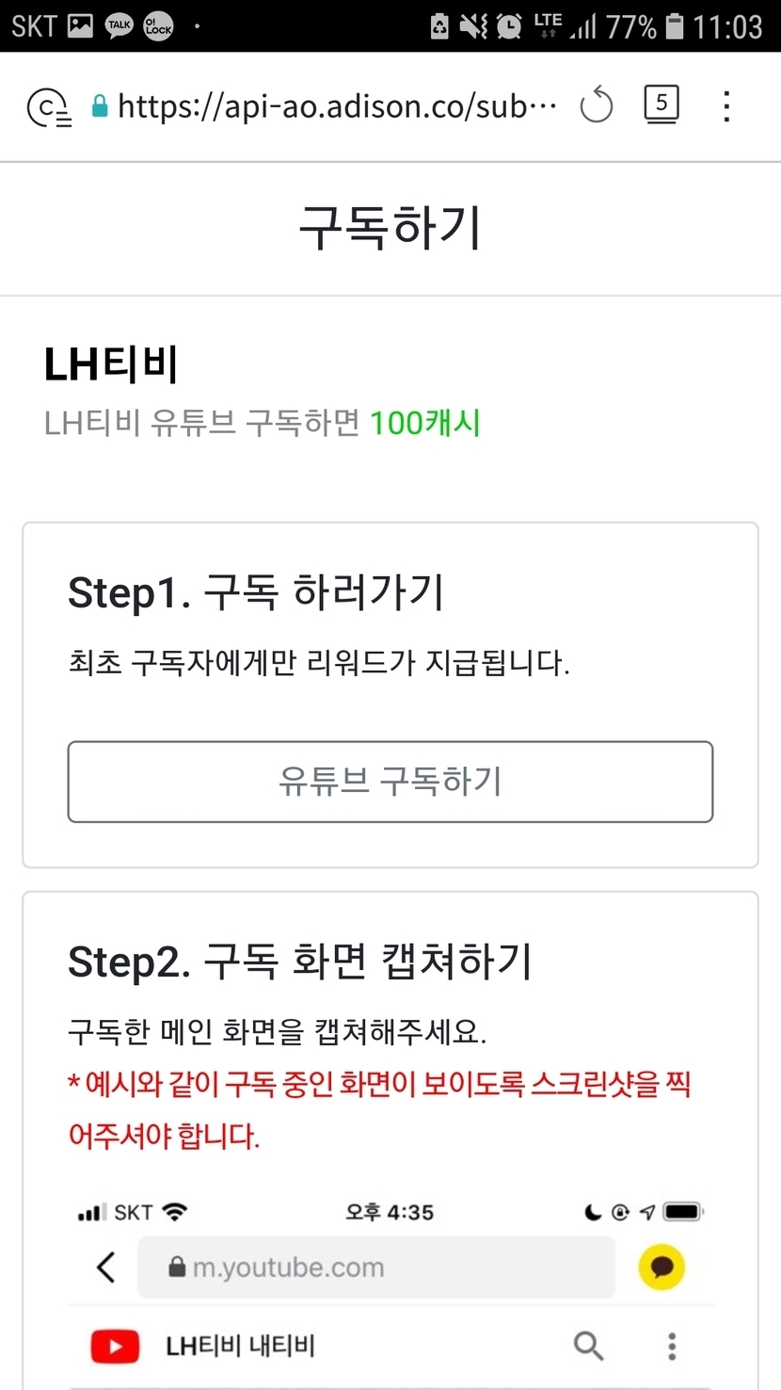781x1390 pixels.
Task: Tap the muted sound status icon
Action: point(473,26)
